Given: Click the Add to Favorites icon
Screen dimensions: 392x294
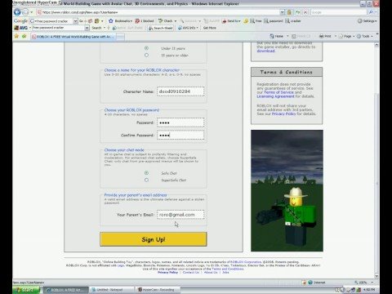Looking at the screenshot, I should coord(24,36).
